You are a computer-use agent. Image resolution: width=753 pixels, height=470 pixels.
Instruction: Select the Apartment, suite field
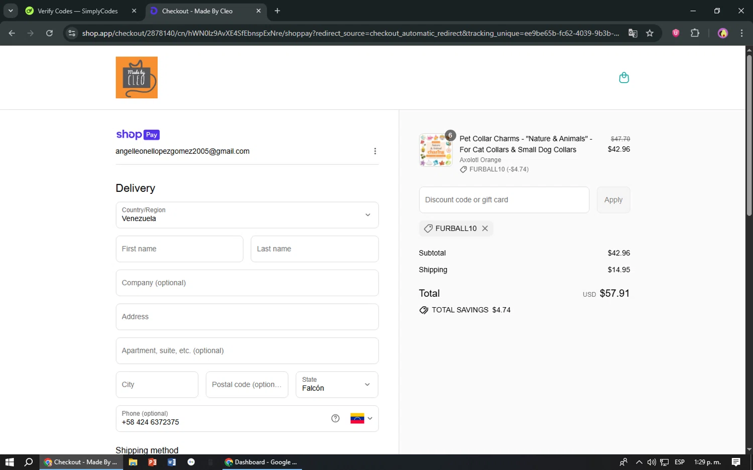click(x=247, y=351)
